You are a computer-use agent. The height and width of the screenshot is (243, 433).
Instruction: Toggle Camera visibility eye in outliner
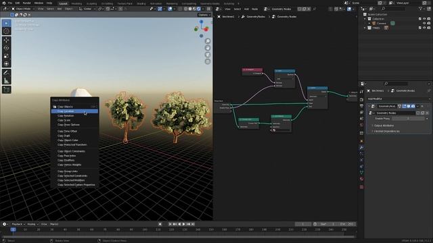tap(424, 24)
